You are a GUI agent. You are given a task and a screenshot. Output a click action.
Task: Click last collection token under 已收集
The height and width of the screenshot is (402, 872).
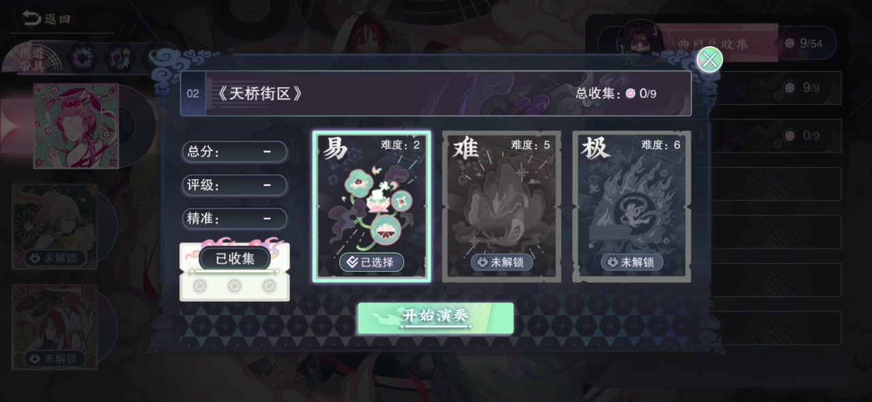point(269,285)
